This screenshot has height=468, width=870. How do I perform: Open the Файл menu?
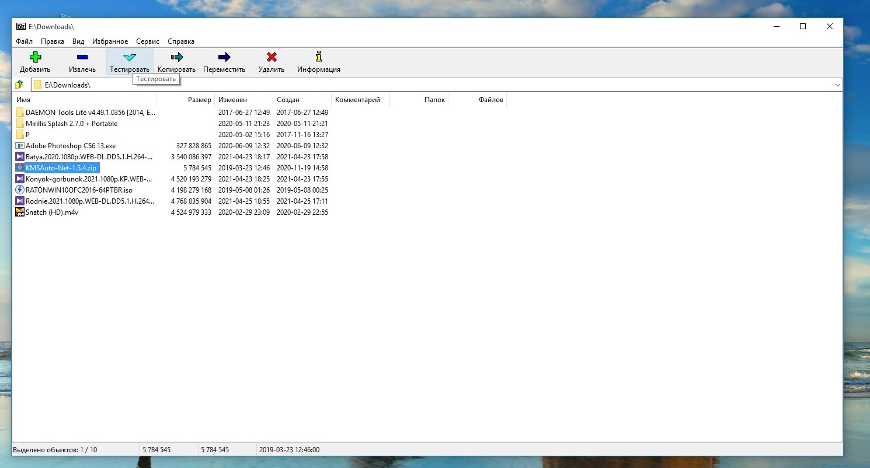(x=25, y=41)
